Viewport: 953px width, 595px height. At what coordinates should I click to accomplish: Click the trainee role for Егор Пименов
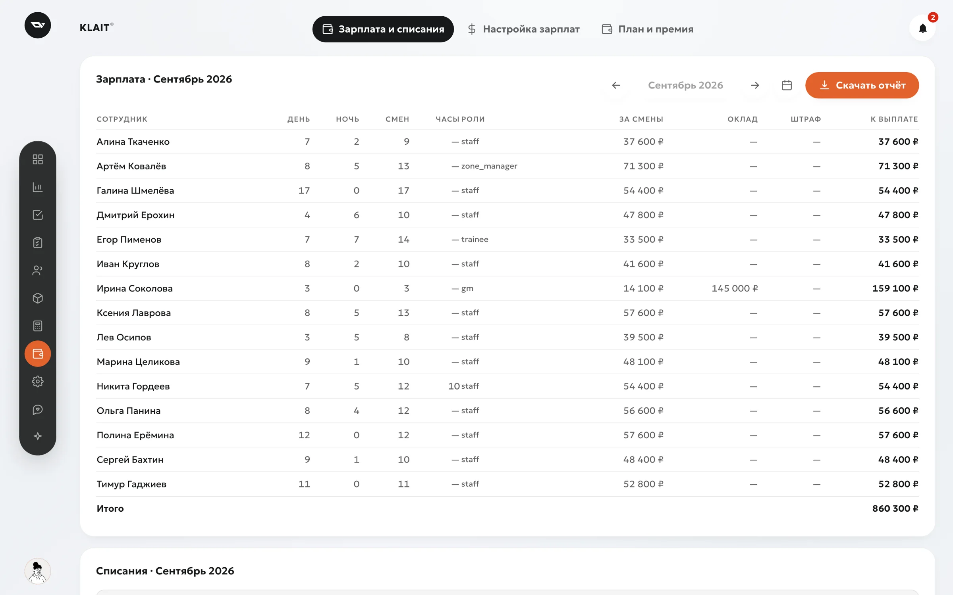pos(475,240)
